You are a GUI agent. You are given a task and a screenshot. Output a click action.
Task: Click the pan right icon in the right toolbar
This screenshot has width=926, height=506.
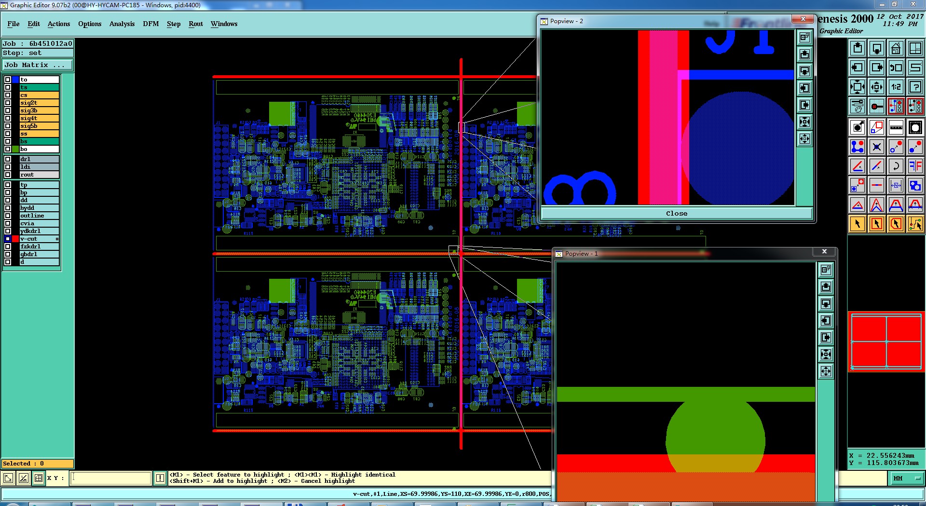click(877, 68)
